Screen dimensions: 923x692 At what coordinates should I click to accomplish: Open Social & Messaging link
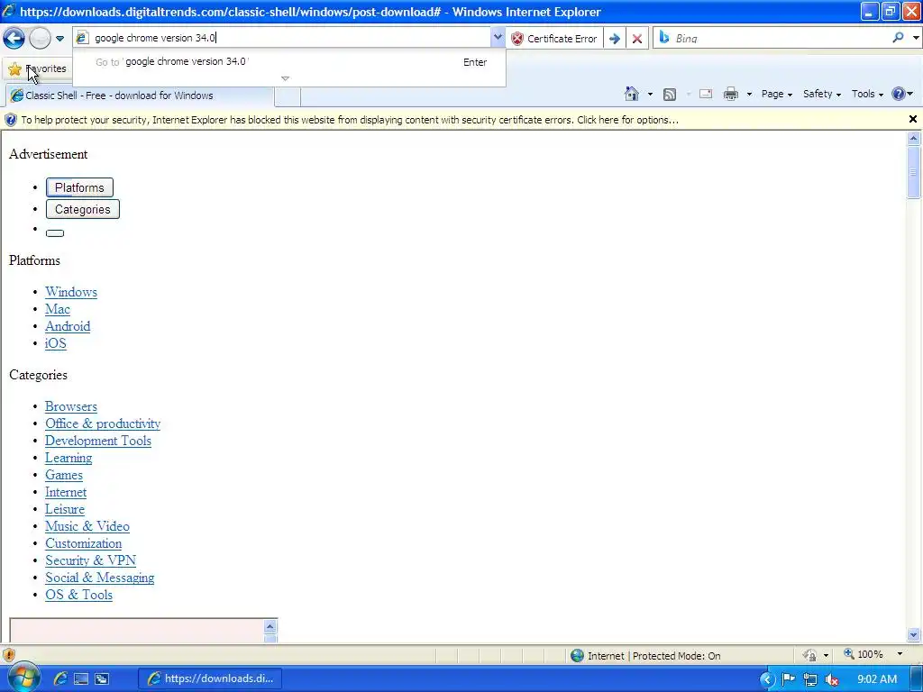pos(100,578)
